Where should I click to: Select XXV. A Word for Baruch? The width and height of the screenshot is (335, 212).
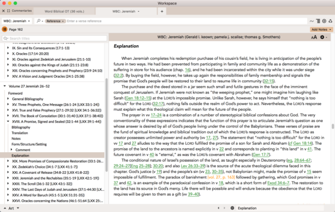pos(48,195)
